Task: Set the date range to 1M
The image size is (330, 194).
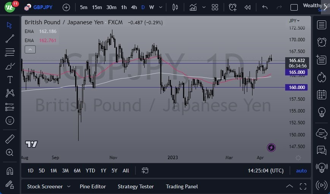Action: coord(54,171)
